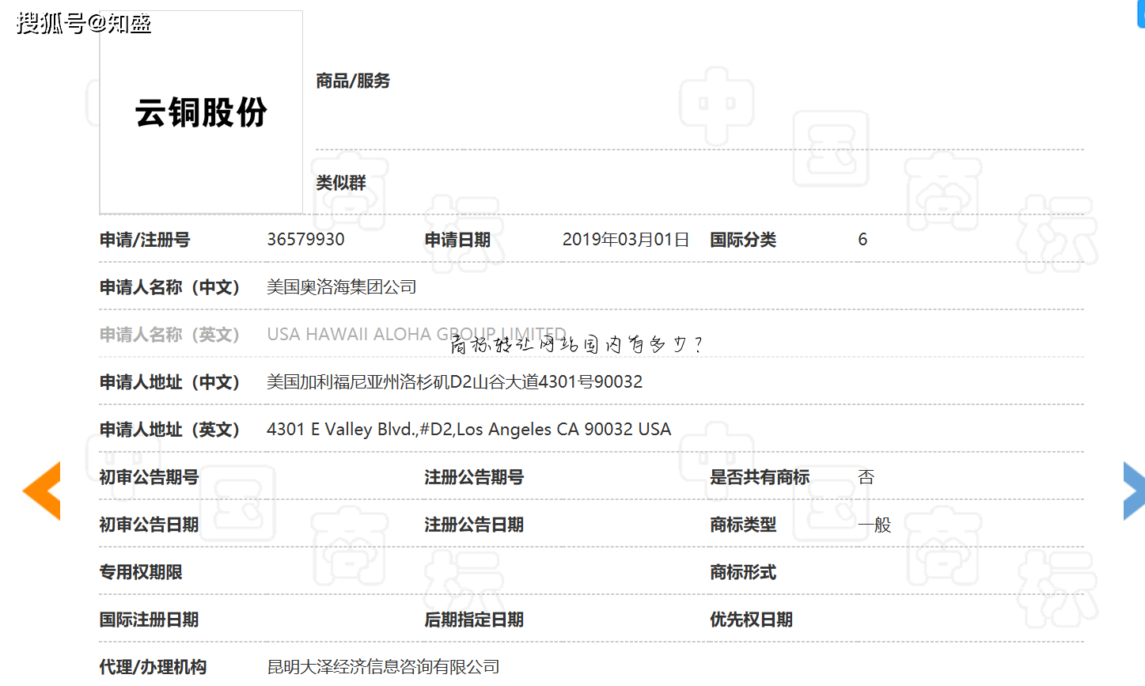The image size is (1145, 686).
Task: Click the 类似群 heading
Action: (x=341, y=183)
